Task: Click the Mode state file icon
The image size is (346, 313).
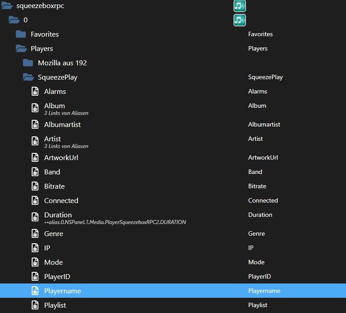Action: (x=35, y=262)
